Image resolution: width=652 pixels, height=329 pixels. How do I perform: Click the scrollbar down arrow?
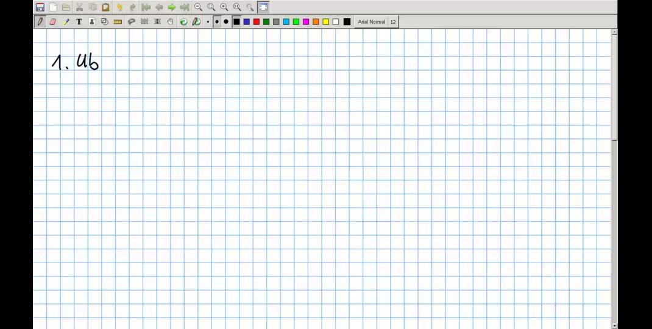click(x=614, y=325)
